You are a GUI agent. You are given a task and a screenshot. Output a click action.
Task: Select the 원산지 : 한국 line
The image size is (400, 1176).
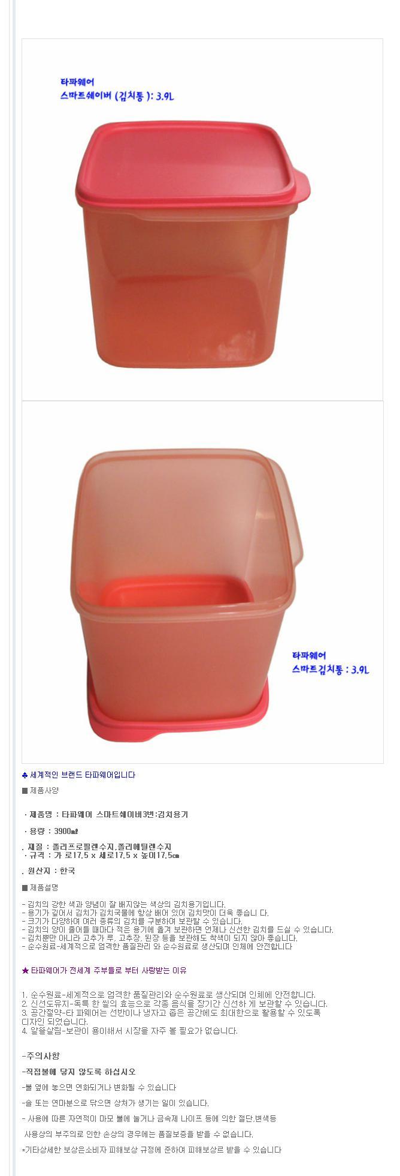(x=49, y=871)
